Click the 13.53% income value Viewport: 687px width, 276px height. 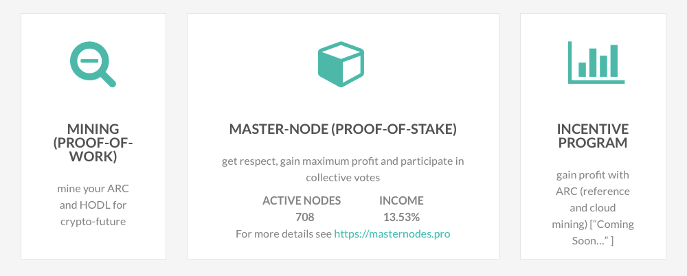pyautogui.click(x=401, y=217)
